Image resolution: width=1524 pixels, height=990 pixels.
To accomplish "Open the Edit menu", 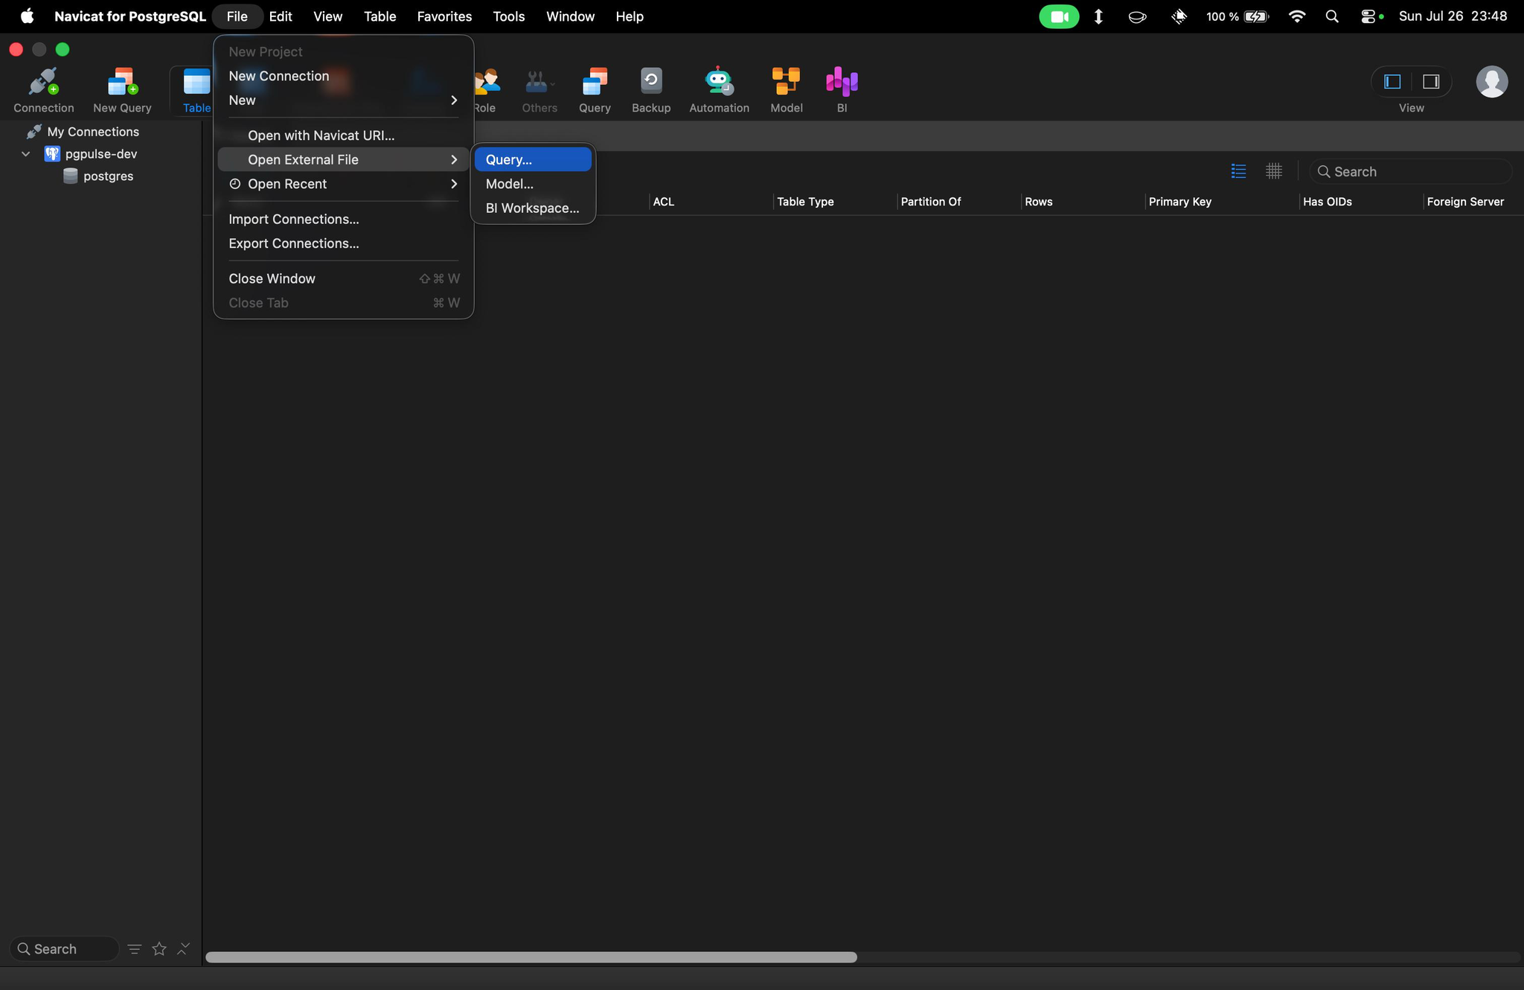I will click(x=281, y=16).
